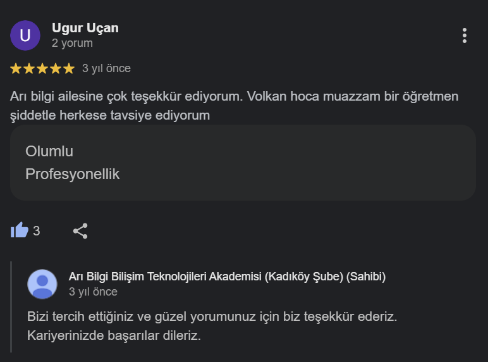Click the review's "3 yıl önce" timestamp beside stars
Image resolution: width=488 pixels, height=362 pixels.
coord(106,68)
